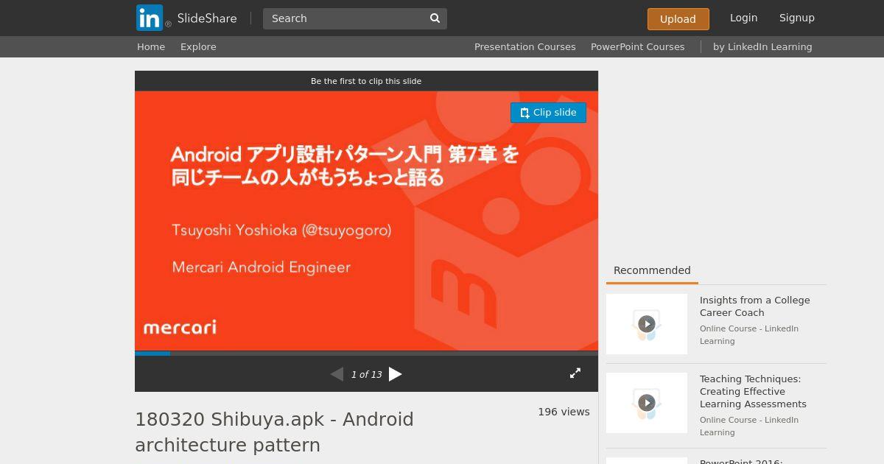The width and height of the screenshot is (884, 464).
Task: Click the LinkedIn SlideShare logo
Action: pyautogui.click(x=186, y=18)
